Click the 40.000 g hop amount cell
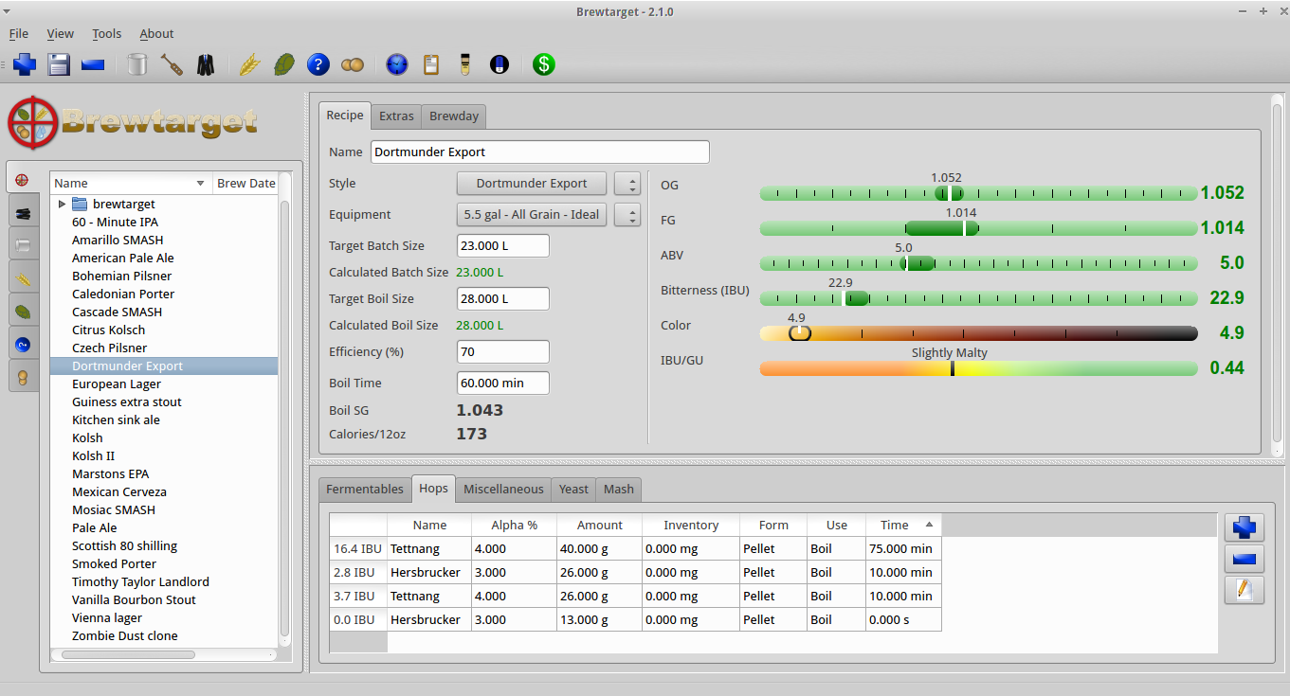This screenshot has height=696, width=1290. point(599,548)
